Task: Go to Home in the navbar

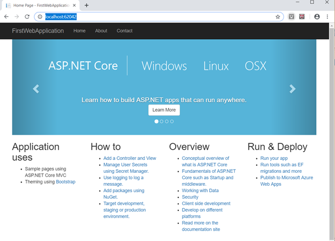Action: pos(79,31)
